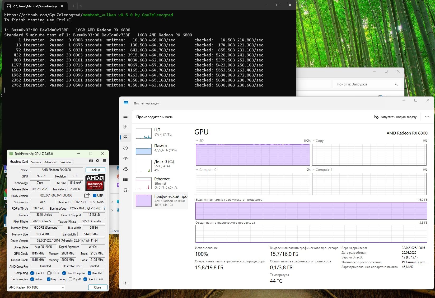The width and height of the screenshot is (435, 298).
Task: Open the Compute 0 graph dropdown
Action: tap(197, 170)
